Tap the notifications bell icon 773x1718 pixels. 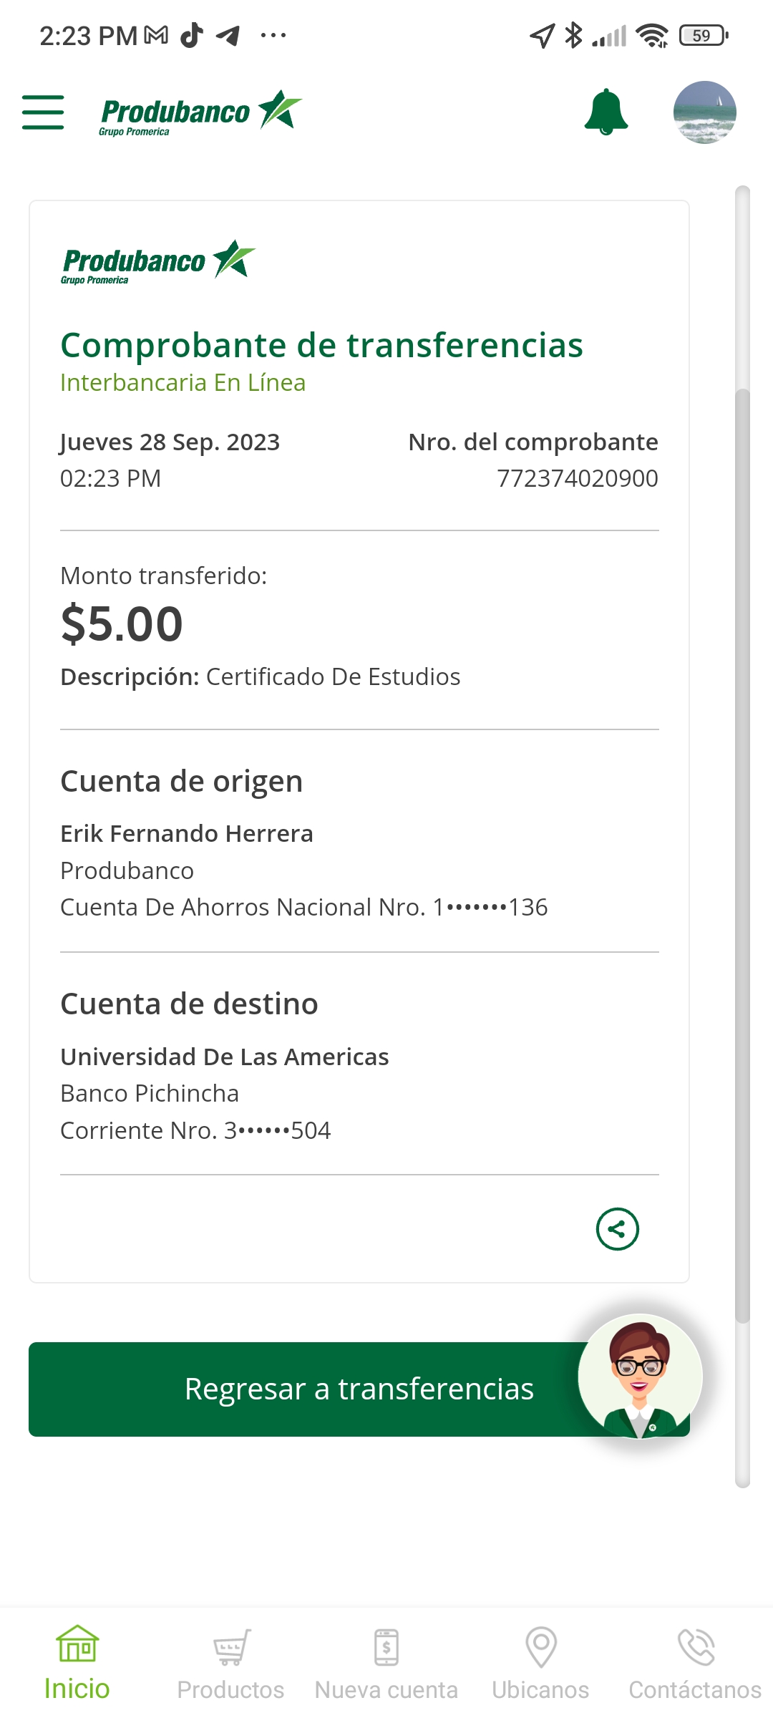pos(606,112)
